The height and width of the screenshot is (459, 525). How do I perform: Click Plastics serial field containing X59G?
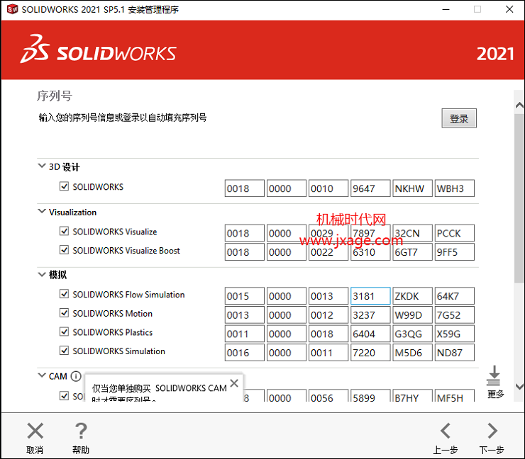[x=454, y=334]
